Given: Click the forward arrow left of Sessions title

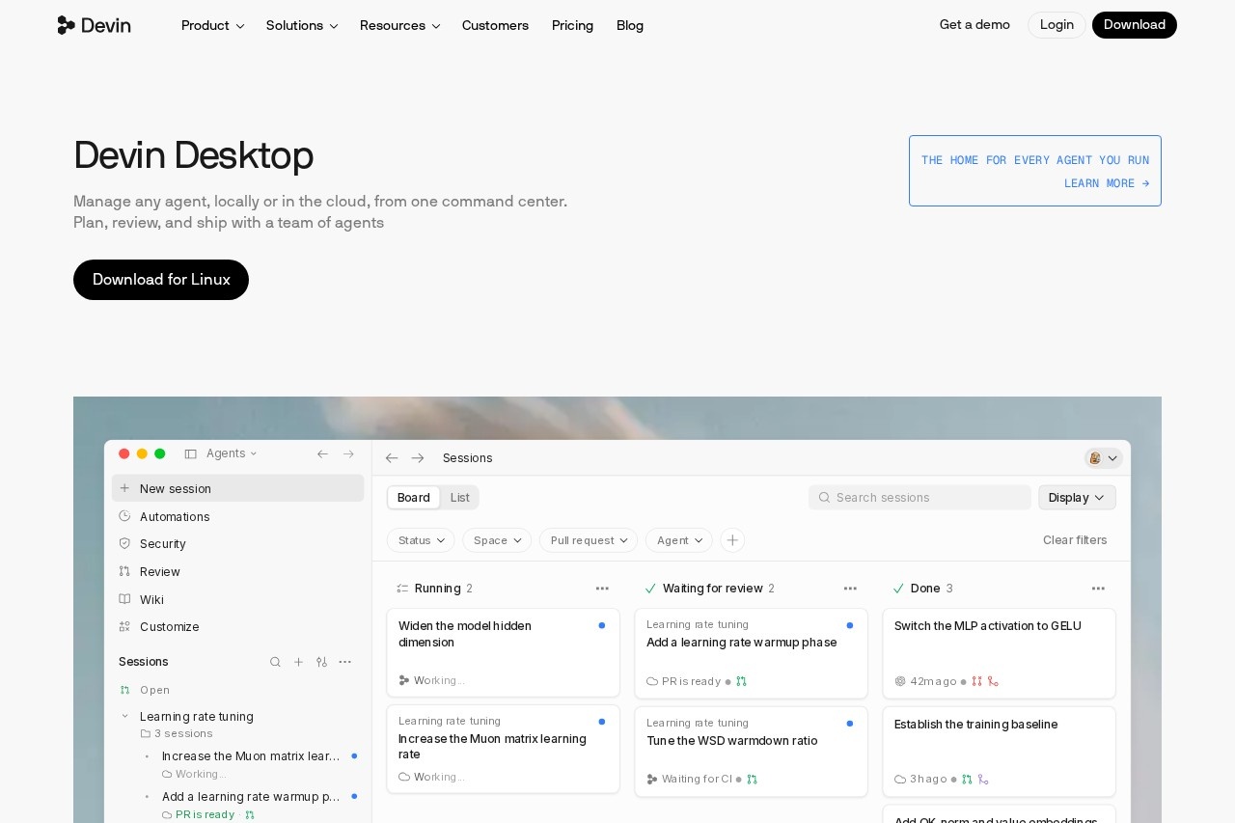Looking at the screenshot, I should 418,458.
